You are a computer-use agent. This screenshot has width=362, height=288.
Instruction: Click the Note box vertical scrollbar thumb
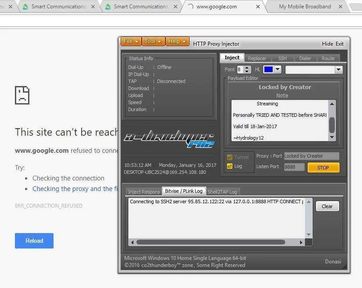click(x=332, y=125)
